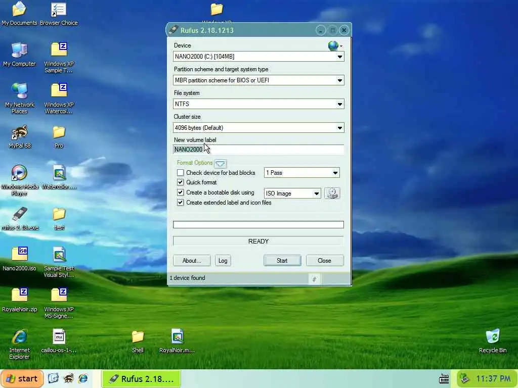Click the New volume label field
The width and height of the screenshot is (518, 388).
258,150
